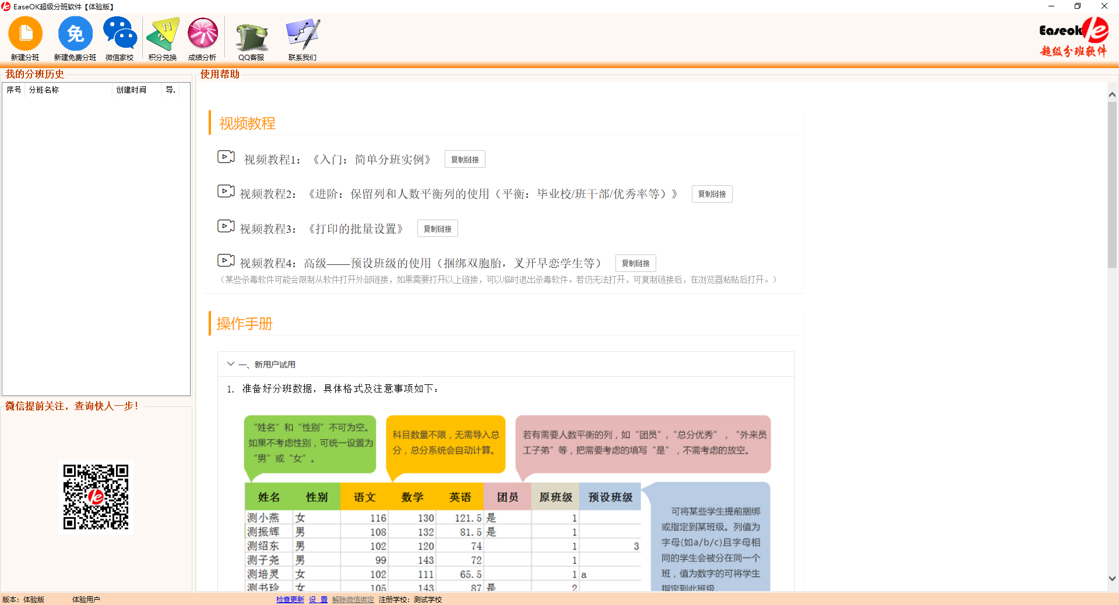
Task: Click the video icon beside 视频教程2
Action: pyautogui.click(x=226, y=191)
